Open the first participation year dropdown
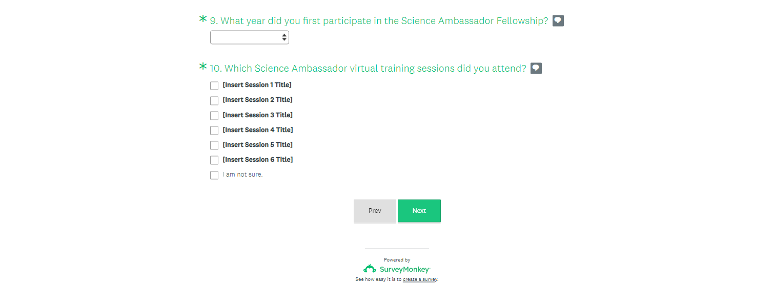Viewport: 774px width, 305px height. click(x=250, y=37)
